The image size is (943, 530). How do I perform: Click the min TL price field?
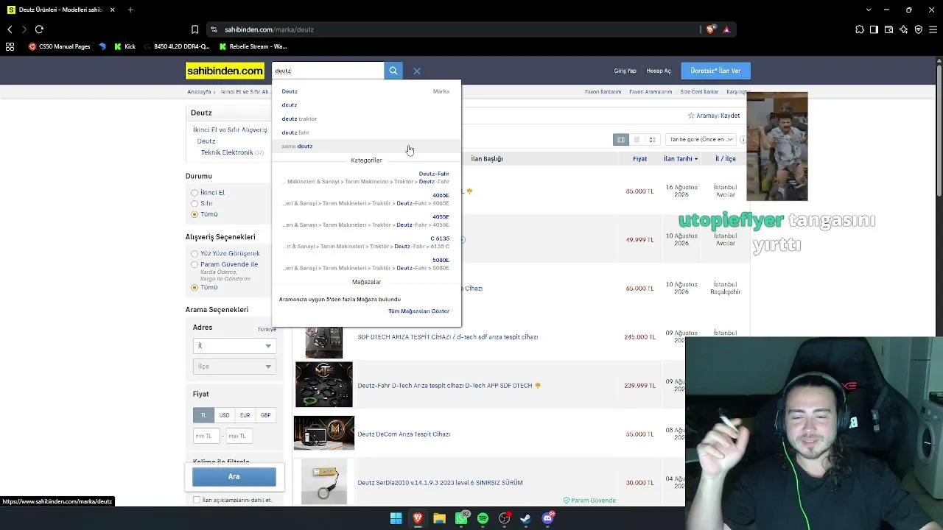pyautogui.click(x=206, y=436)
